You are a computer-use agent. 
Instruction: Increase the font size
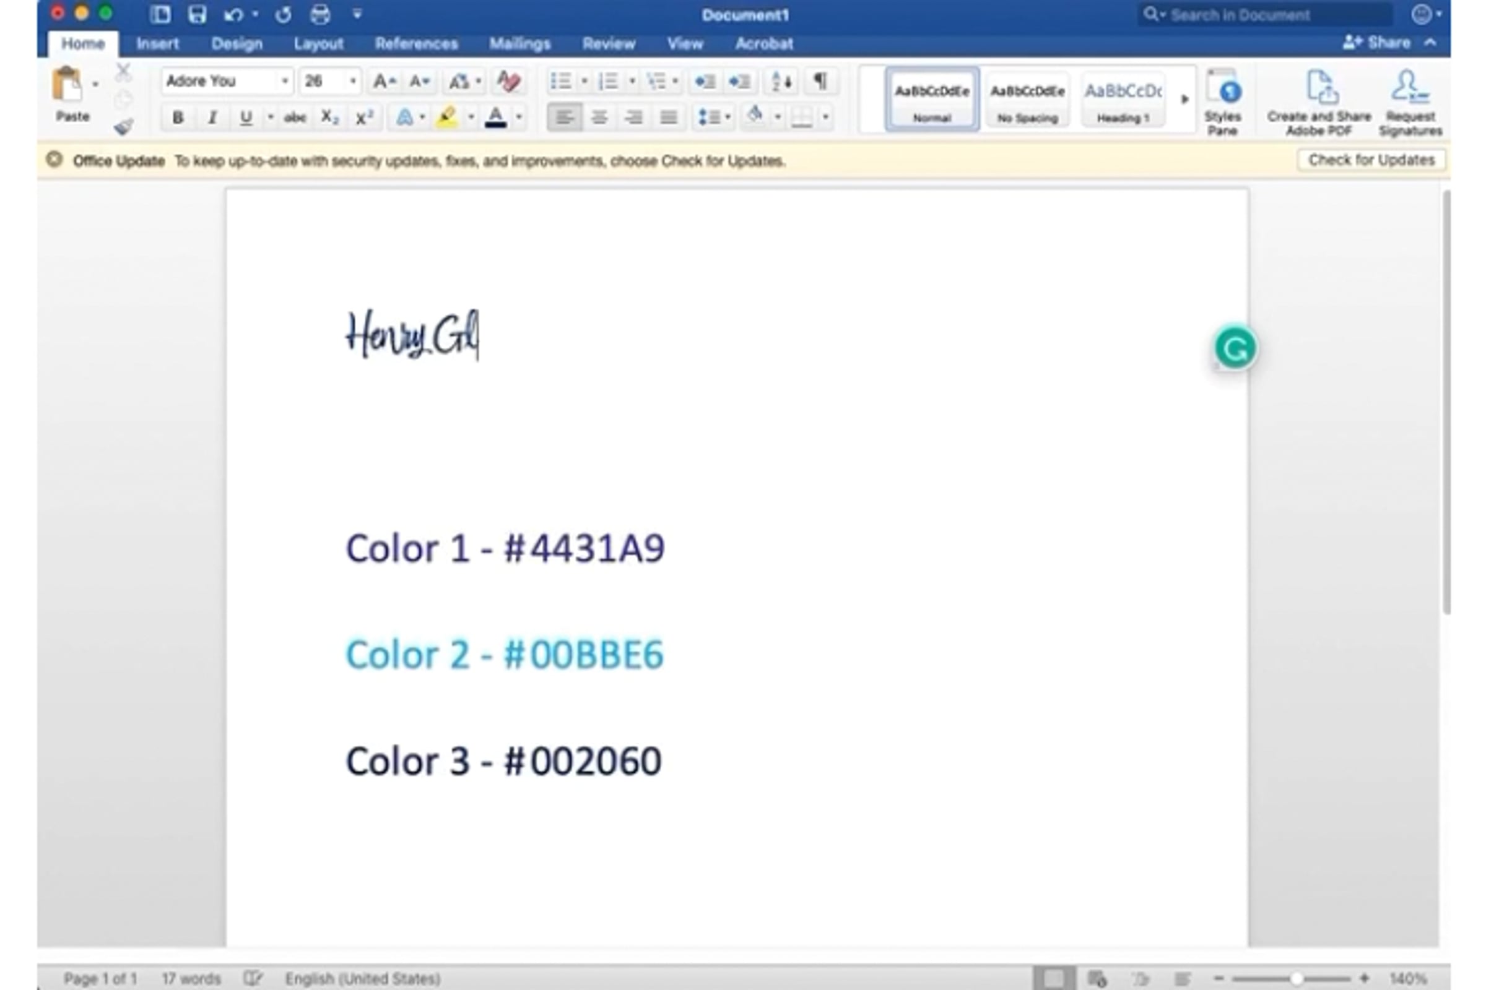click(384, 81)
